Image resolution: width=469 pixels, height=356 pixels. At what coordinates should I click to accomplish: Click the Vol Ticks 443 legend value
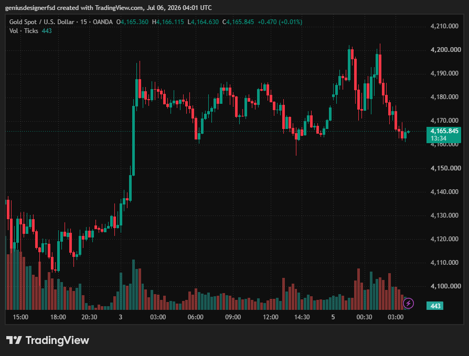pos(47,31)
